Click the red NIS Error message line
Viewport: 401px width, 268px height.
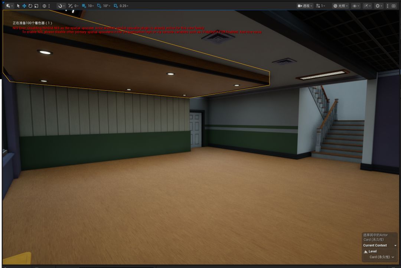pyautogui.click(x=109, y=28)
